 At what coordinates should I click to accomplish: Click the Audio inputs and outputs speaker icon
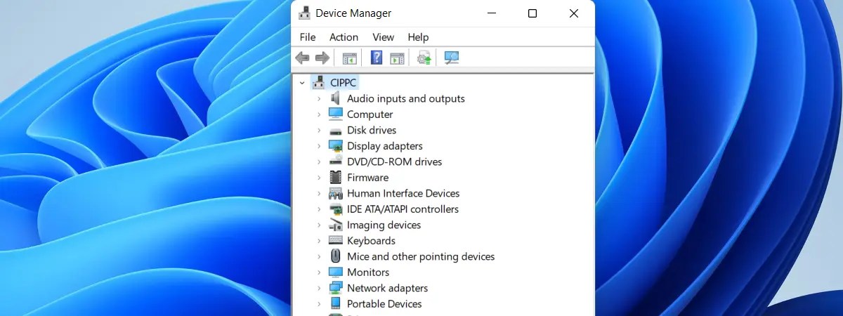pos(335,98)
